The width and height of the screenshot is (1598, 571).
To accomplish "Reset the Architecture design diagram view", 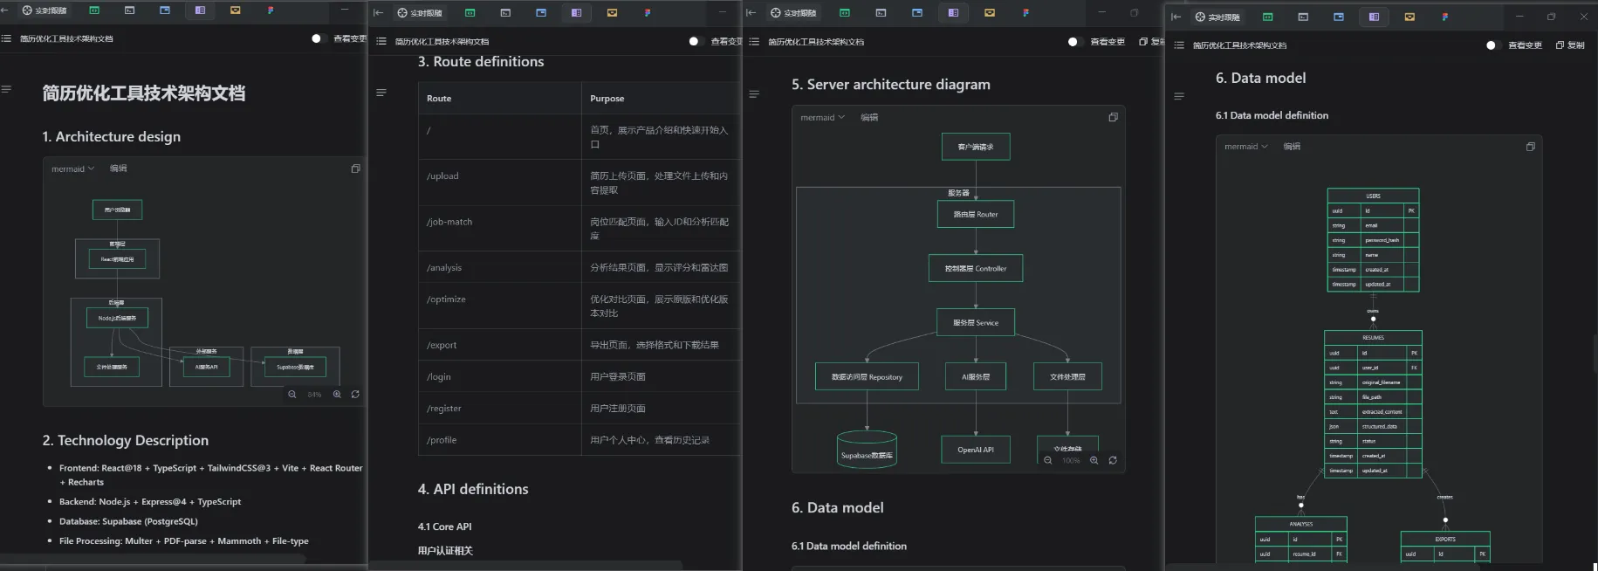I will point(355,395).
